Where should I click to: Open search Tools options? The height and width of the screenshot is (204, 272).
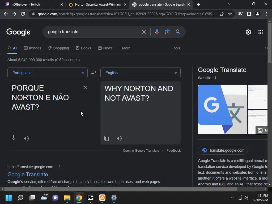point(176,48)
